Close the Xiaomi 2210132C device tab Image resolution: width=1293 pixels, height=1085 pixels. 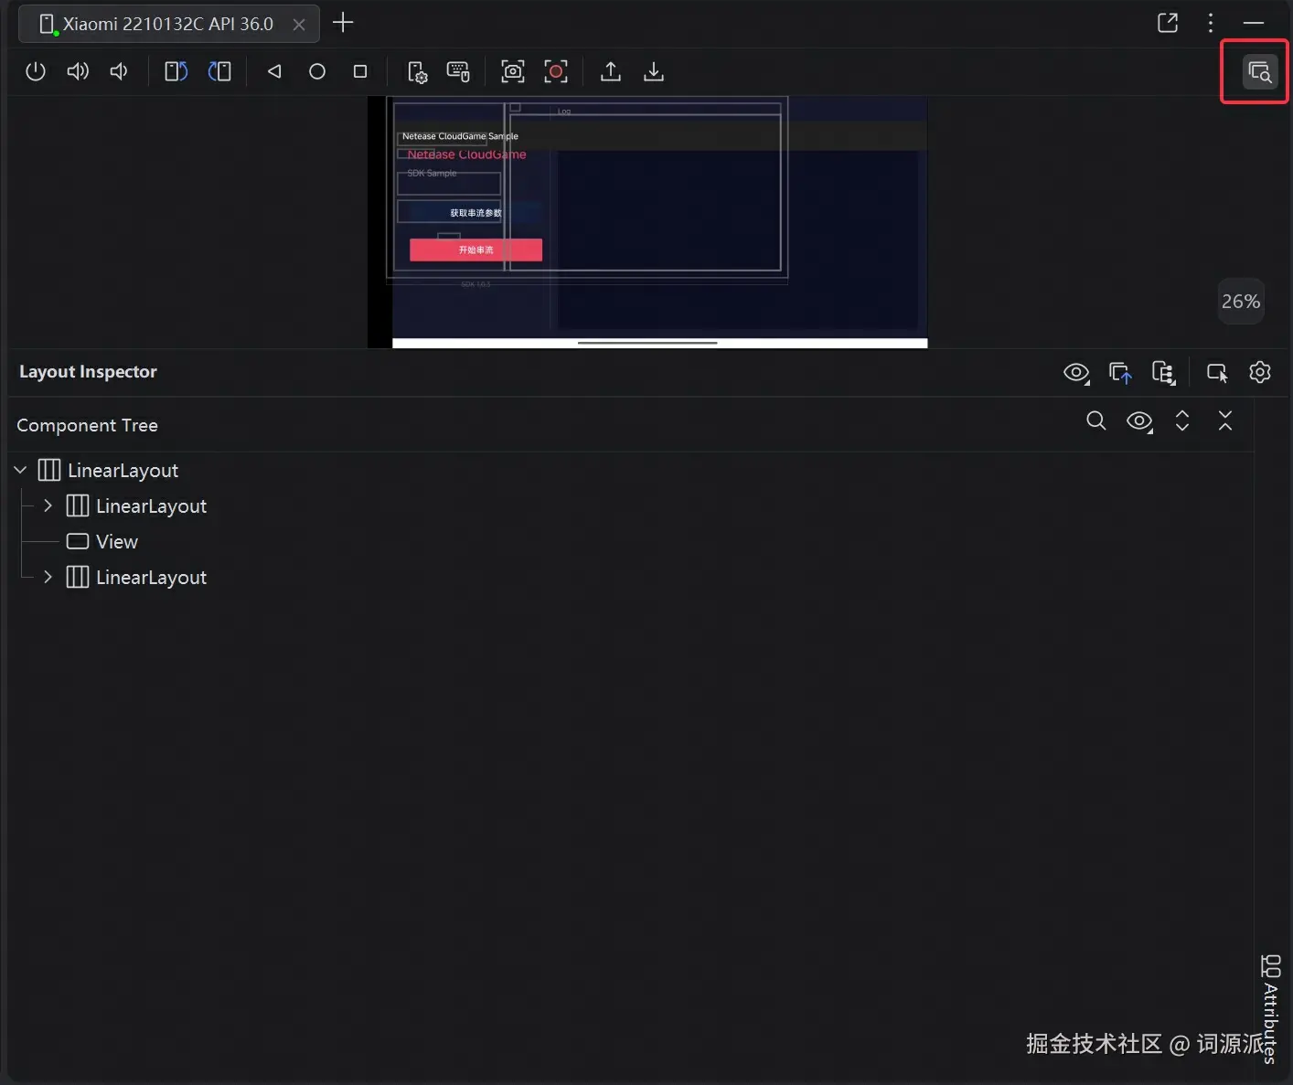point(299,25)
